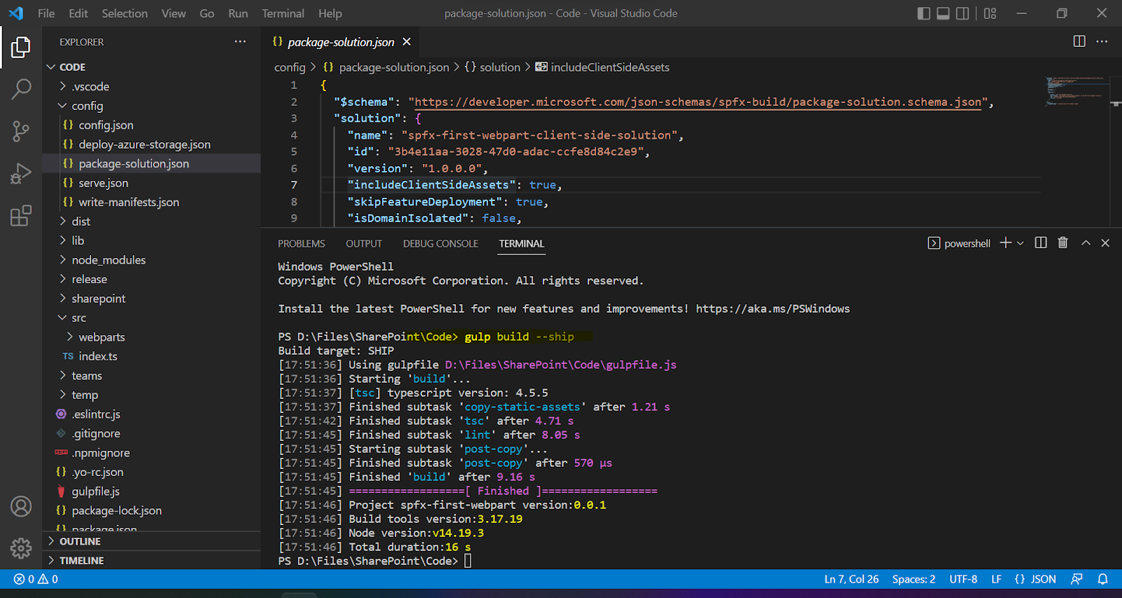Open editor more actions ellipsis
Screen dimensions: 1122x598
coord(1102,41)
